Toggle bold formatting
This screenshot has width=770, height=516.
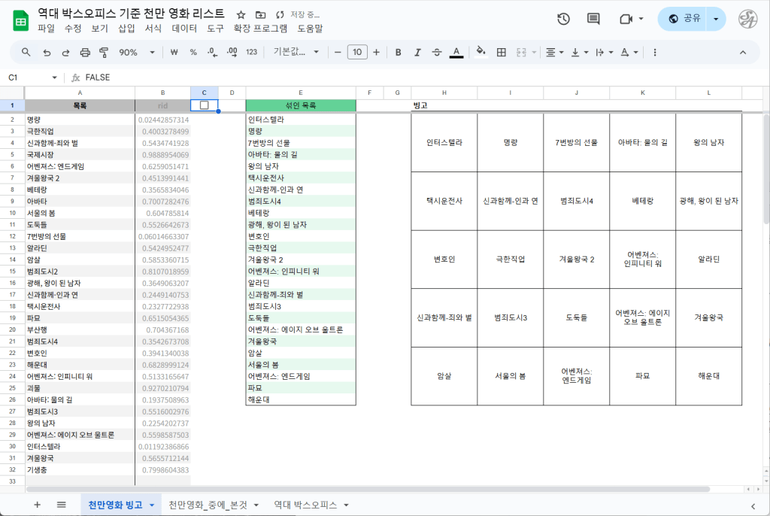pos(398,53)
